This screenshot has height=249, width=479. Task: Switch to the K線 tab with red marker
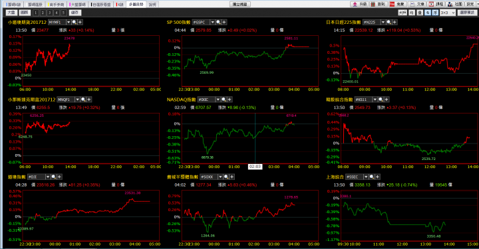point(120,4)
